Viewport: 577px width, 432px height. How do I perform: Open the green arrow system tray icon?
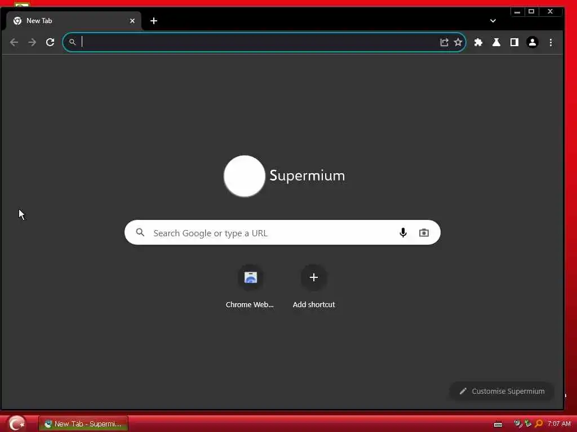(x=528, y=424)
